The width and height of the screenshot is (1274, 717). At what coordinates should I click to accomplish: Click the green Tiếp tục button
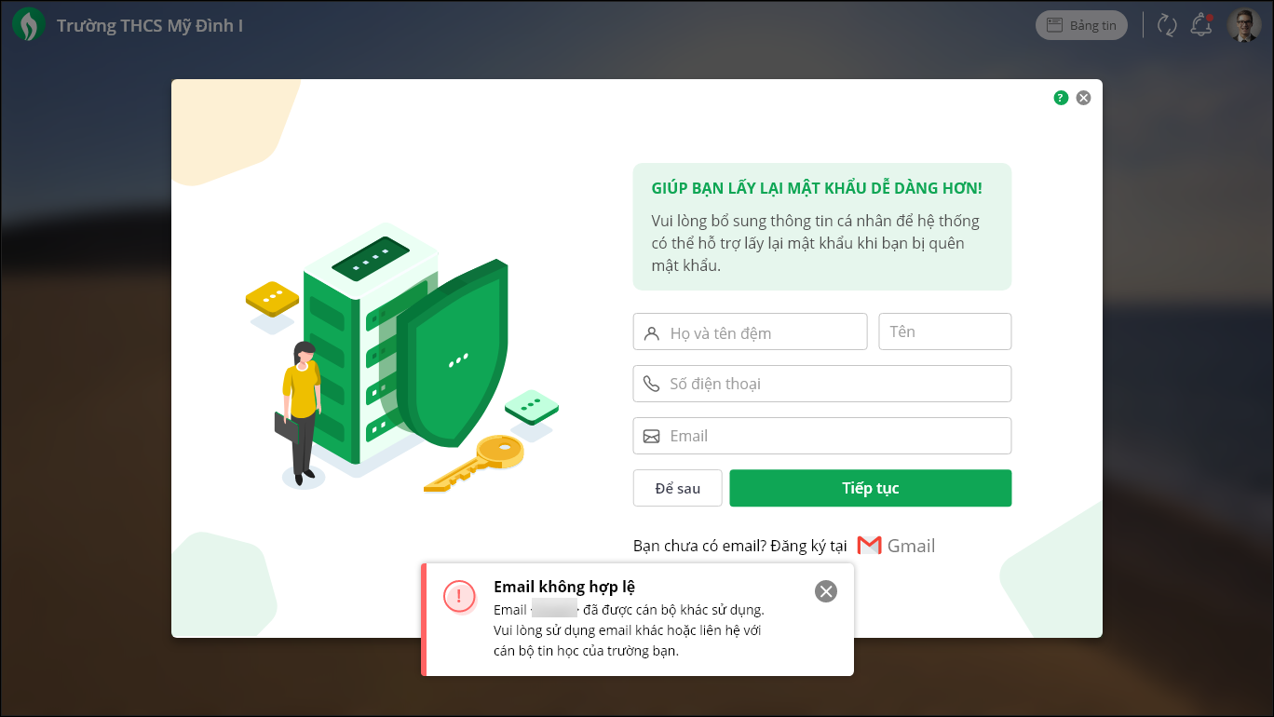pos(870,488)
